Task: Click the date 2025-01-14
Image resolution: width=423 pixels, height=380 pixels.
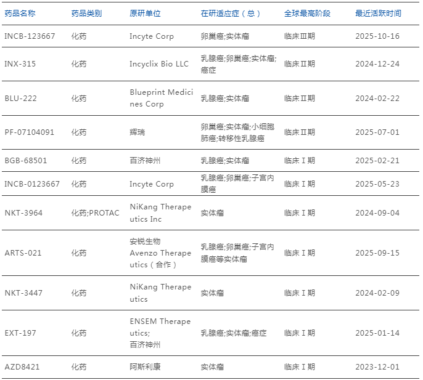Action: coord(377,333)
